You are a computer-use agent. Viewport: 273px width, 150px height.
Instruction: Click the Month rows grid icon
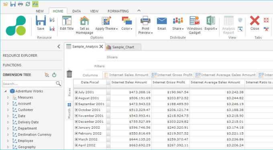click(x=69, y=105)
